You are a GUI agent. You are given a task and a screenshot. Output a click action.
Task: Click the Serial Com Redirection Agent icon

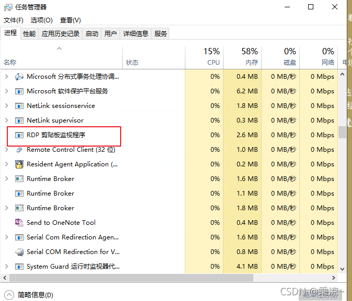(19, 237)
